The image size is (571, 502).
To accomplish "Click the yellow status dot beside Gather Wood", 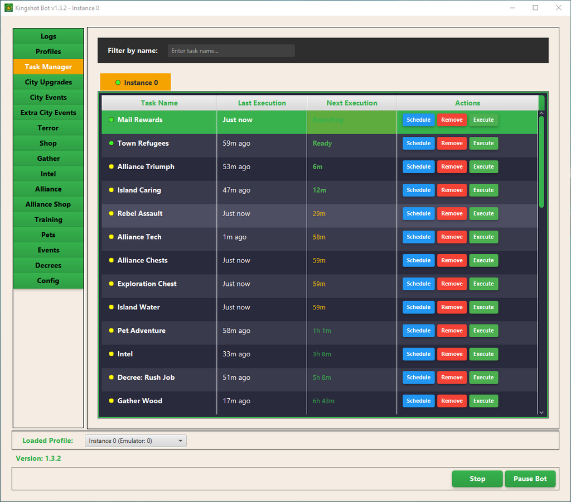I will [x=111, y=401].
